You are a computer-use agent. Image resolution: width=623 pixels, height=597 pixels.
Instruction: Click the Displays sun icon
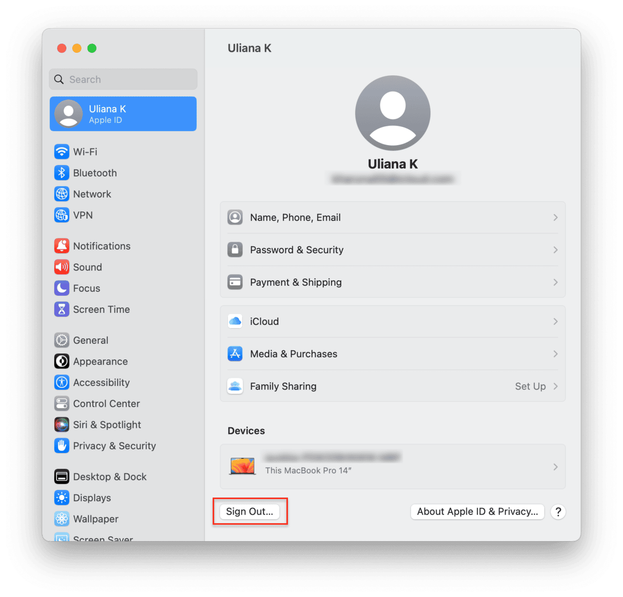[61, 498]
